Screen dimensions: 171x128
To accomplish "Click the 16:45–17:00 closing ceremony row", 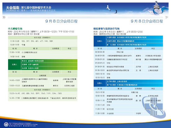I will 43,98.
